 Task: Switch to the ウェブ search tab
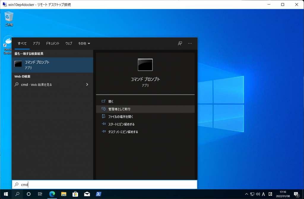pos(69,43)
